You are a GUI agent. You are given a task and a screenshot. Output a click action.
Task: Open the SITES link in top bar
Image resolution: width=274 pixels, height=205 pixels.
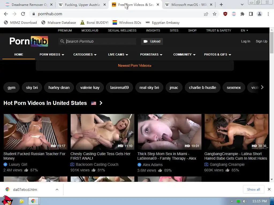point(174,30)
